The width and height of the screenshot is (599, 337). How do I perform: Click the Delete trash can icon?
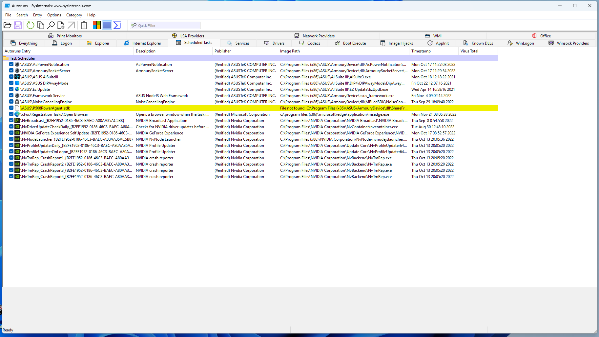click(x=84, y=25)
